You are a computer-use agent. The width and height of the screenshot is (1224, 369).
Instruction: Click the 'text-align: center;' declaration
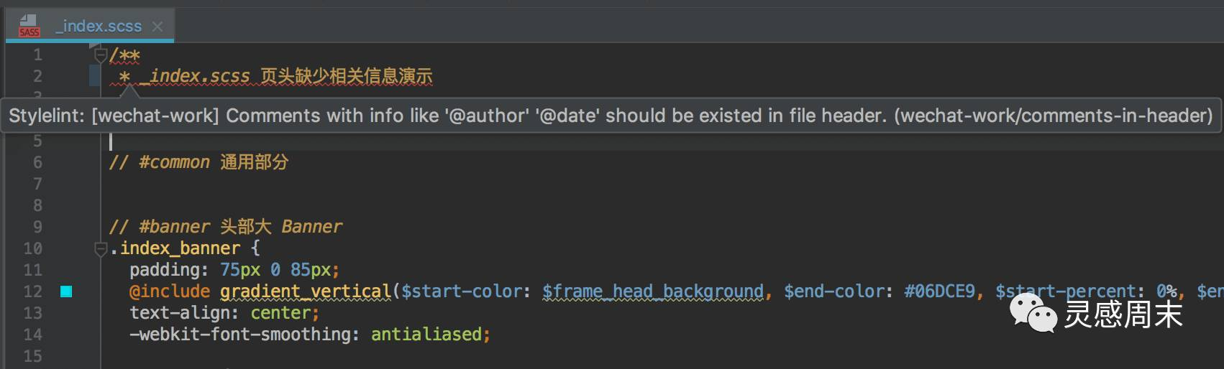click(x=224, y=313)
